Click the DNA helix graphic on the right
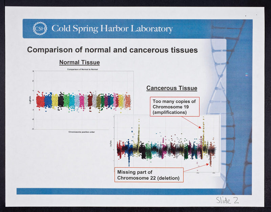 pos(224,101)
